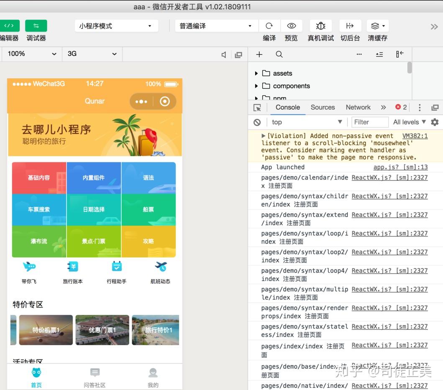Open the 小程序模式 dropdown
The image size is (443, 390).
pos(116,26)
